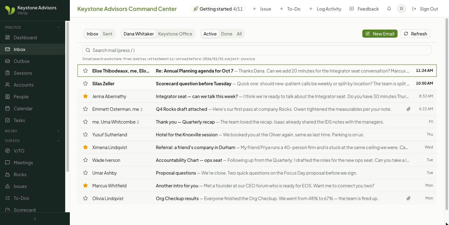This screenshot has width=449, height=225.
Task: Open Accounts in sidebar
Action: click(x=32, y=85)
